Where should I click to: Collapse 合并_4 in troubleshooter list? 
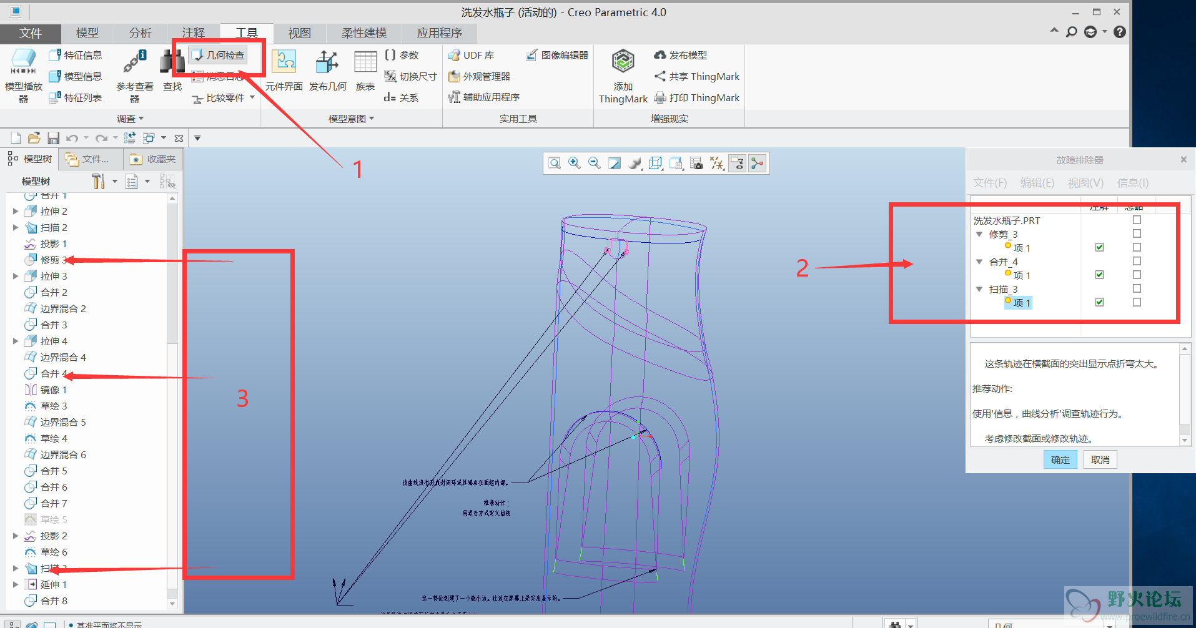[x=979, y=262]
